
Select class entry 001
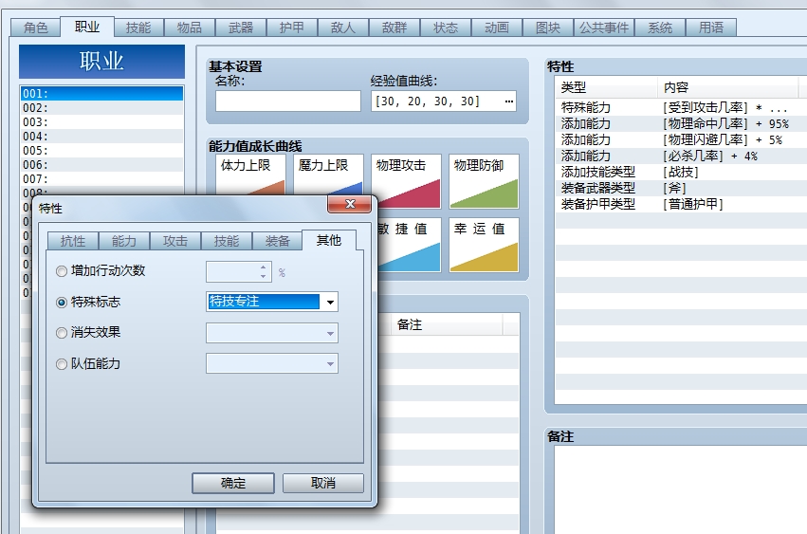click(101, 93)
